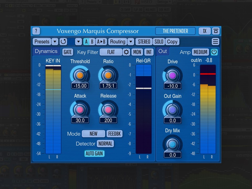Image resolution: width=252 pixels, height=189 pixels.
Task: Open the Routing dropdown arrow
Action: (131, 42)
